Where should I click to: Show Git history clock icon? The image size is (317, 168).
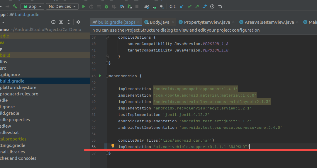[x=212, y=6]
